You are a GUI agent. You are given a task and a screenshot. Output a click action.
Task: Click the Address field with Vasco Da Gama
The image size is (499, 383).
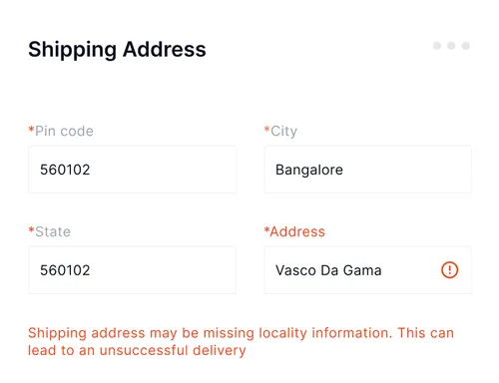click(367, 270)
